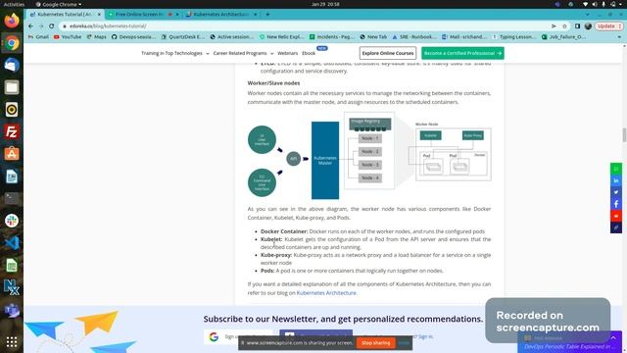Open the Chrome side panel
This screenshot has height=353, width=627.
(x=577, y=26)
